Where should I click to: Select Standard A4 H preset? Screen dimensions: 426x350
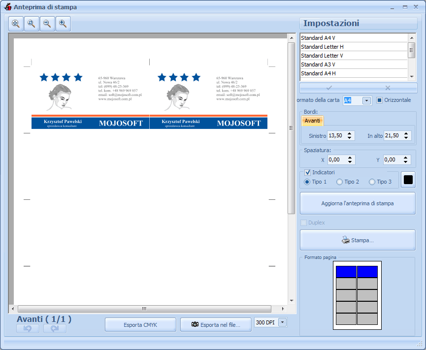[354, 73]
